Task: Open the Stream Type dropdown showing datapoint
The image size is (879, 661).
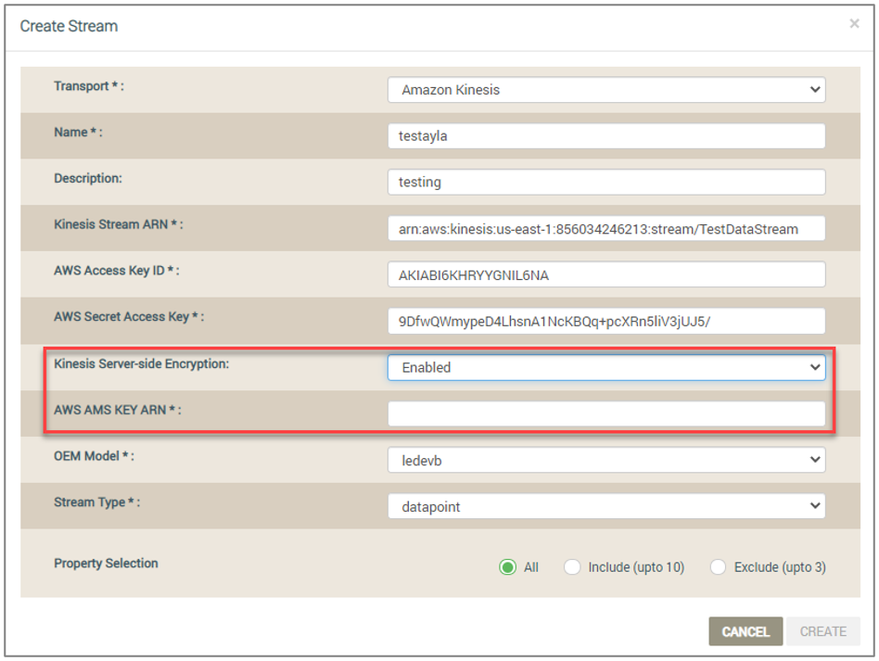Action: pyautogui.click(x=606, y=506)
